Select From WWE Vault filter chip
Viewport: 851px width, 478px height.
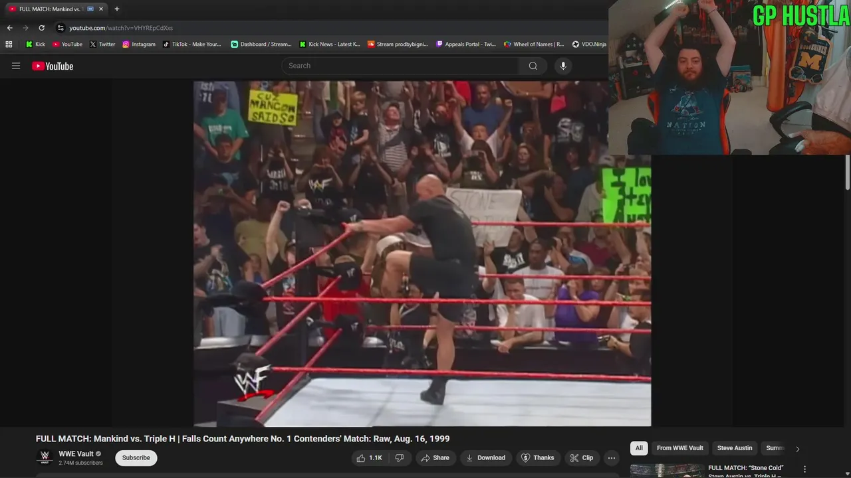click(680, 448)
